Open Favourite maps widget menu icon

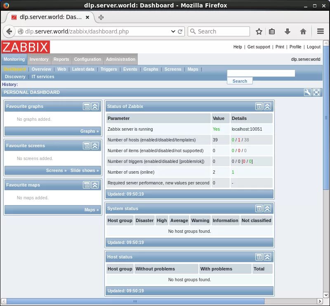[x=87, y=185]
